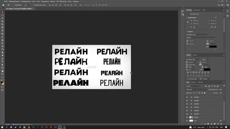Click the link layers button
This screenshot has height=129, width=230.
202,124
